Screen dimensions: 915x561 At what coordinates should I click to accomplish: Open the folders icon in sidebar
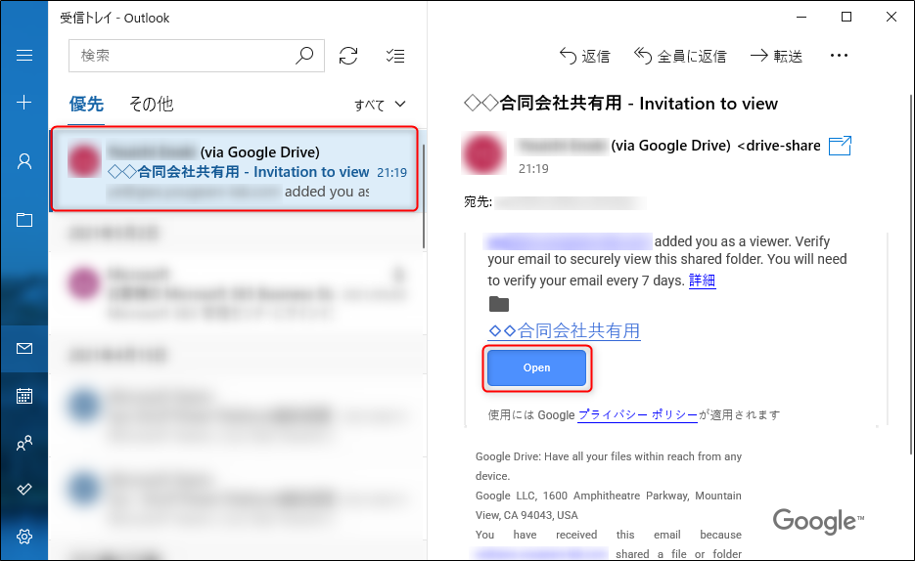(23, 220)
